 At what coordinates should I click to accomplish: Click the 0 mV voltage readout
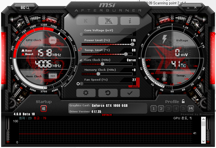coord(181,53)
